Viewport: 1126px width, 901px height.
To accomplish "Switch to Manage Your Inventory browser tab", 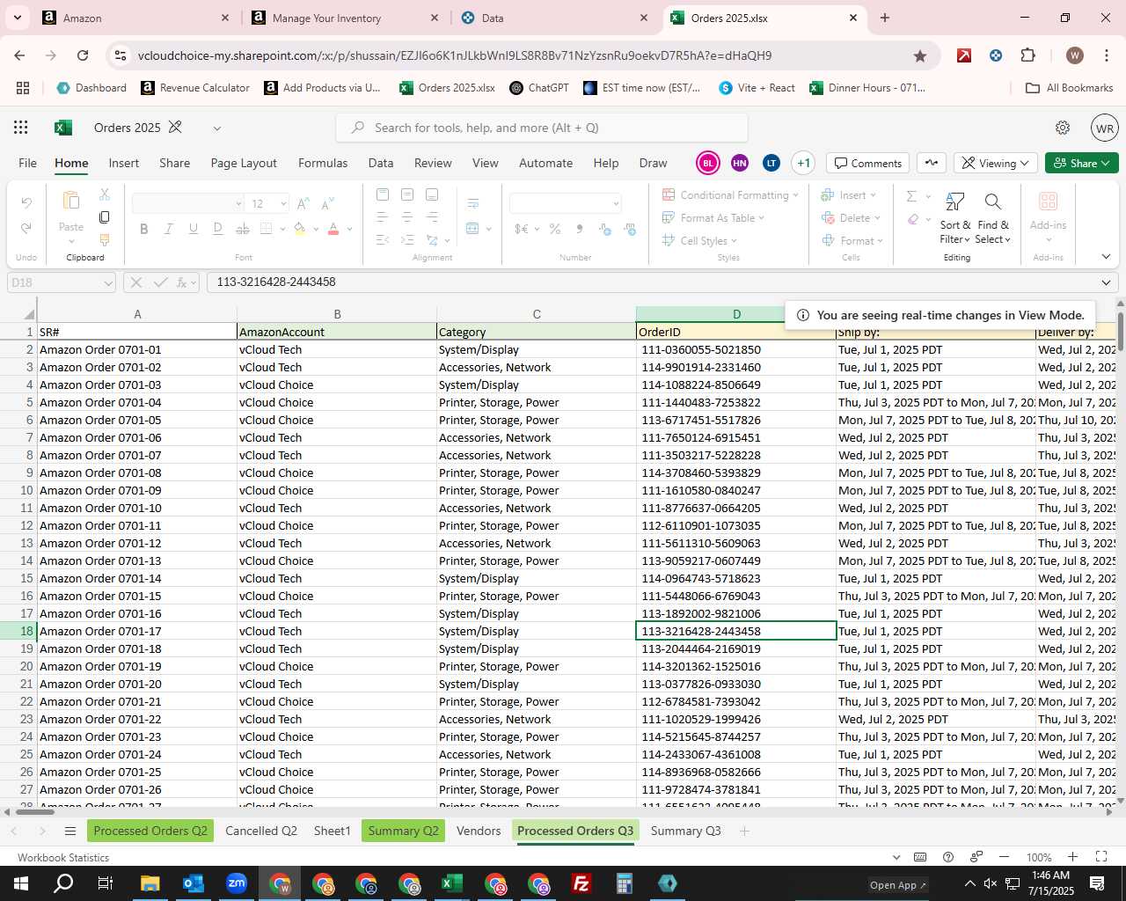I will point(326,18).
